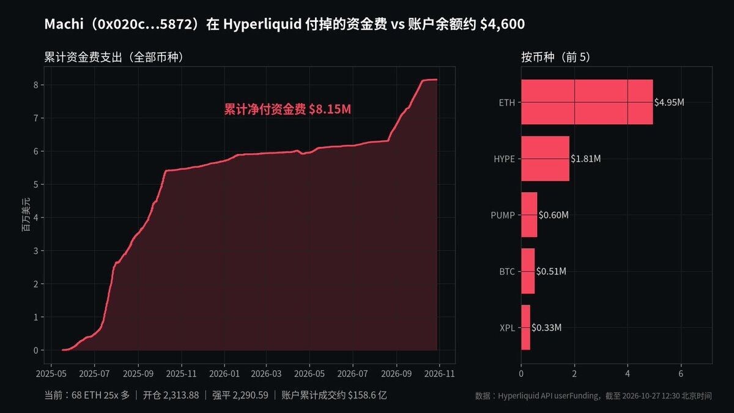Click the "2025-05" date tick
The width and height of the screenshot is (734, 413).
pos(51,373)
